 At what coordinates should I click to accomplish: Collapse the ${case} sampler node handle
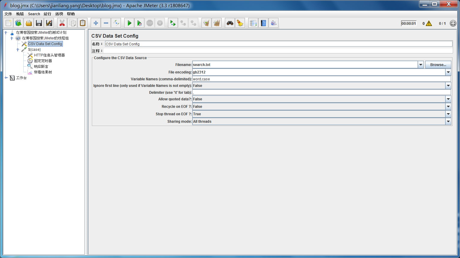tap(18, 50)
